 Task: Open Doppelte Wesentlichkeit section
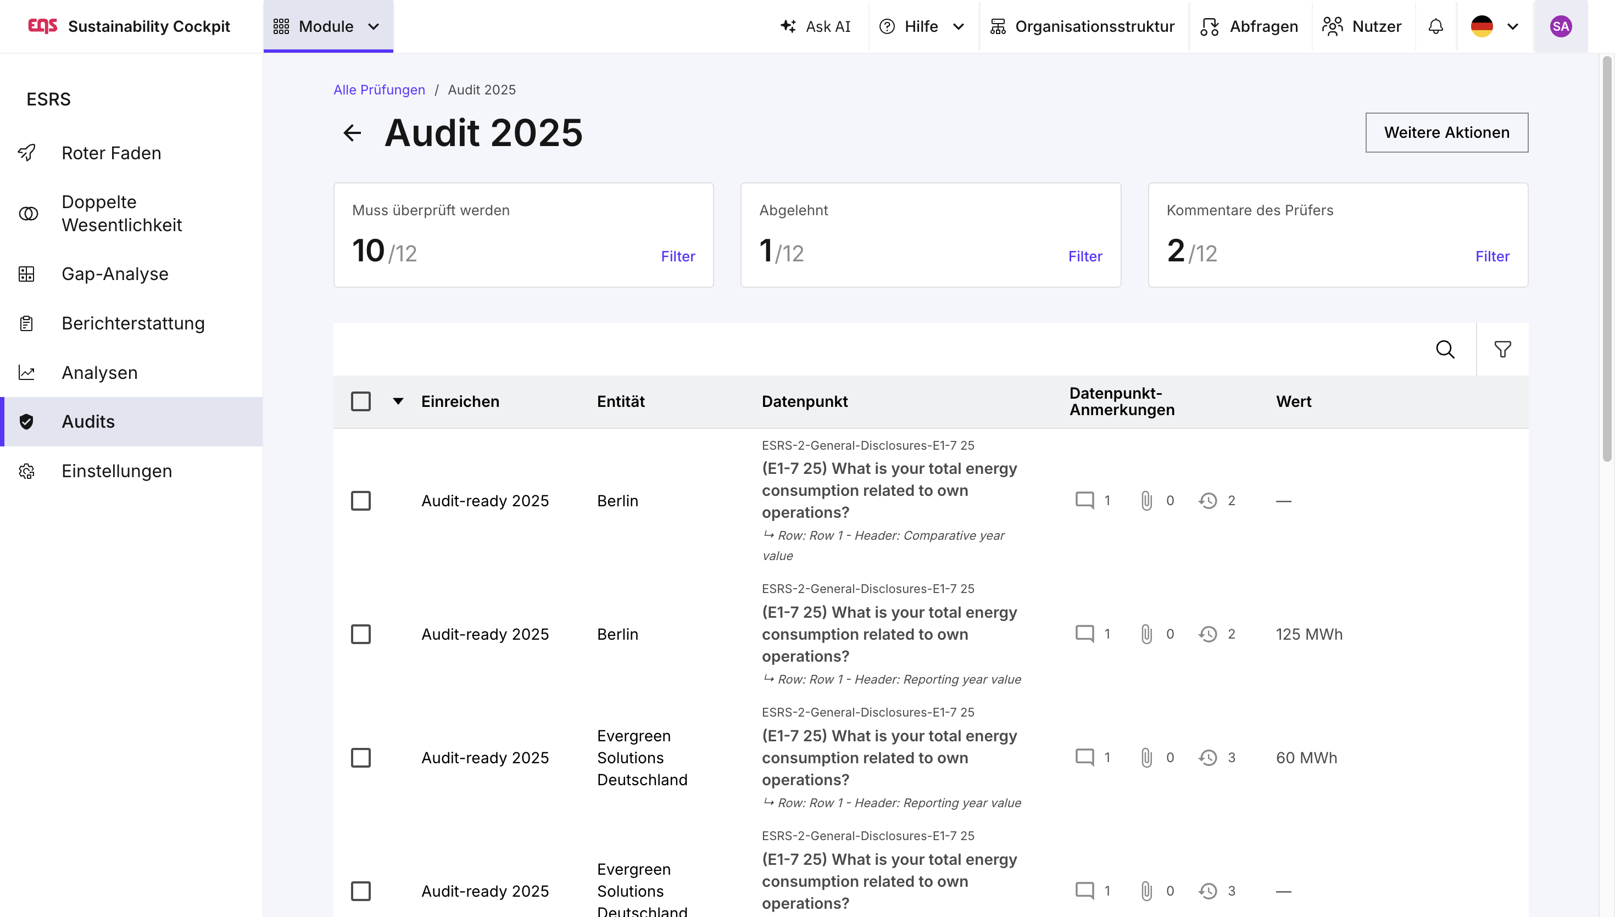click(x=131, y=214)
